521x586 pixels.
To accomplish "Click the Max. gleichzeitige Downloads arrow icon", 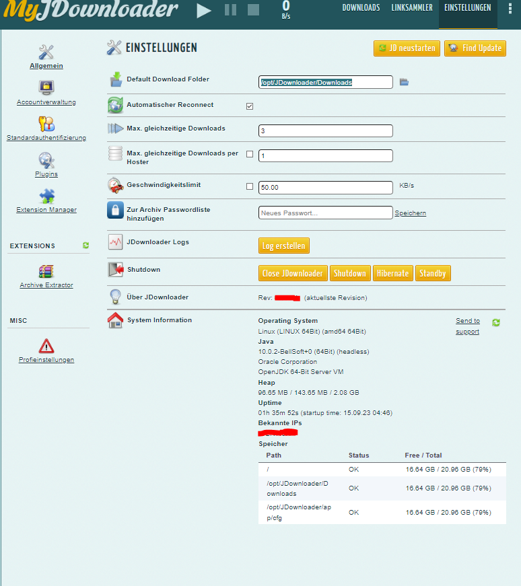I will pos(116,129).
